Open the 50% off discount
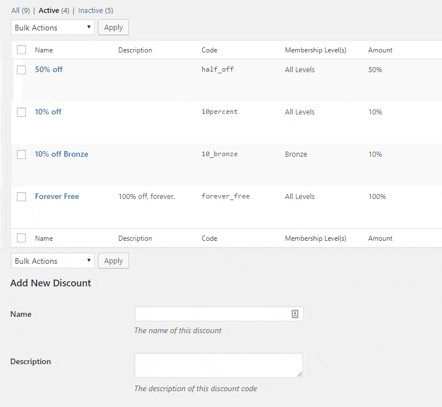 coord(48,70)
